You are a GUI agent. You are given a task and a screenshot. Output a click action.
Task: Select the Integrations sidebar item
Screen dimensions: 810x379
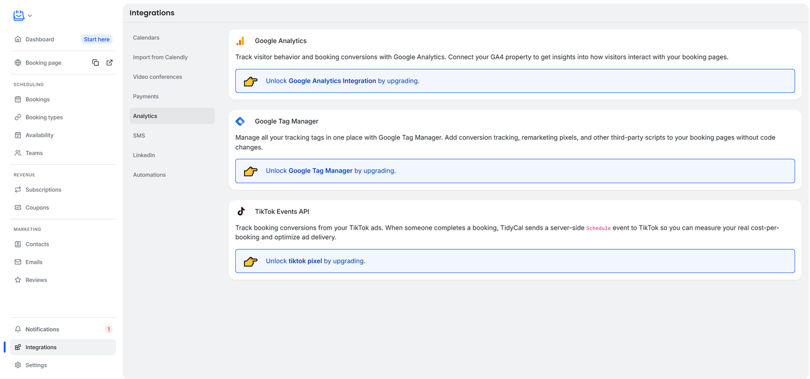tap(63, 347)
